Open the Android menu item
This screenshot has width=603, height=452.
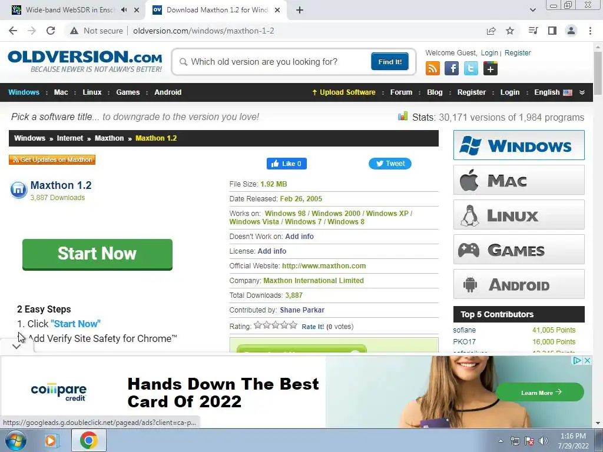click(x=168, y=92)
